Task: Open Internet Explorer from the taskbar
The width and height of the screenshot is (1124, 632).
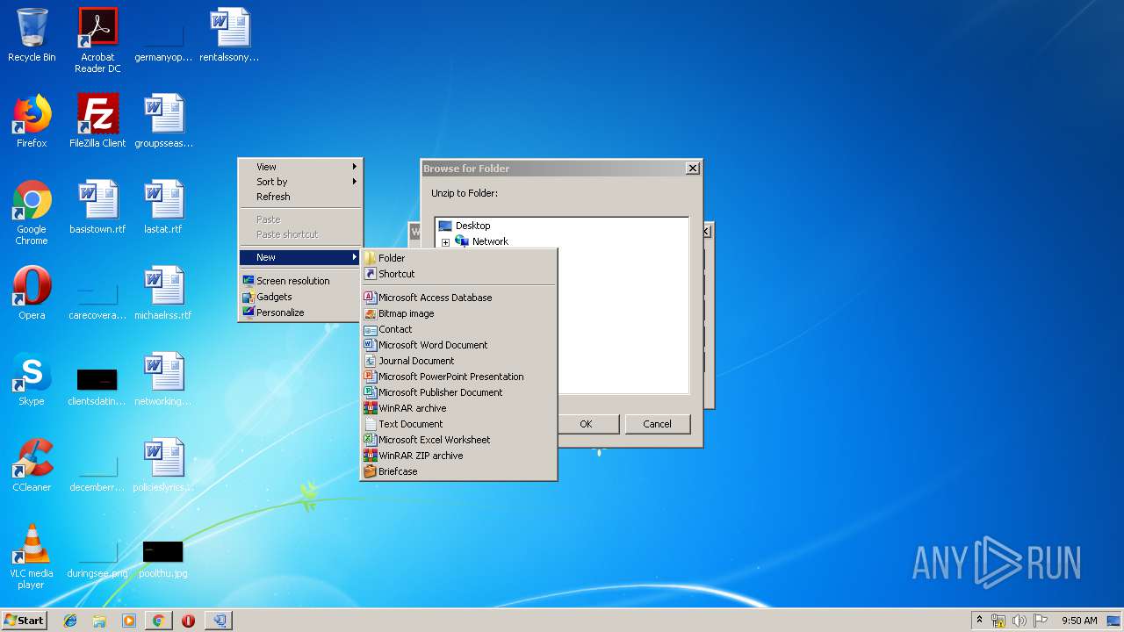Action: (x=70, y=621)
